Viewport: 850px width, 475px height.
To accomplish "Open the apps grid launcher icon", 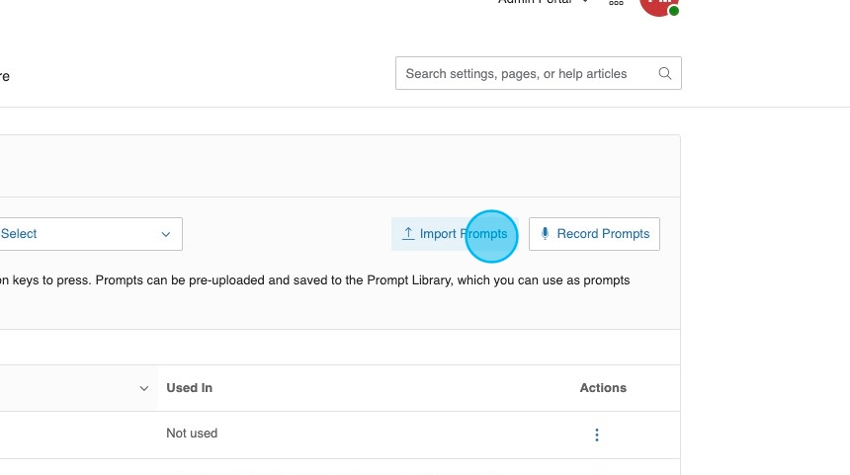I will click(x=616, y=3).
